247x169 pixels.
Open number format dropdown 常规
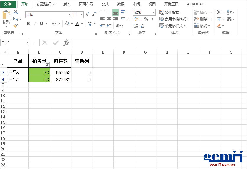pos(153,12)
